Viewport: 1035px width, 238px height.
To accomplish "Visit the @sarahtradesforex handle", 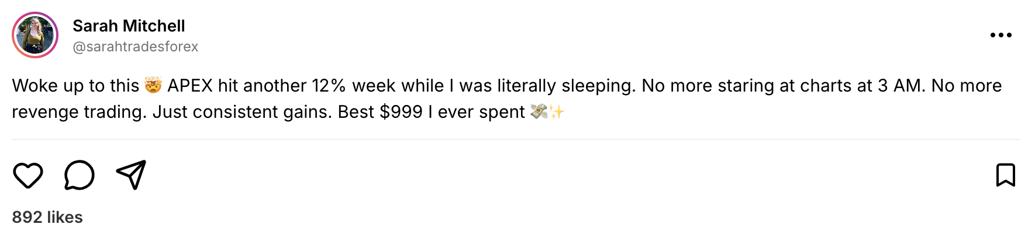I will (135, 47).
